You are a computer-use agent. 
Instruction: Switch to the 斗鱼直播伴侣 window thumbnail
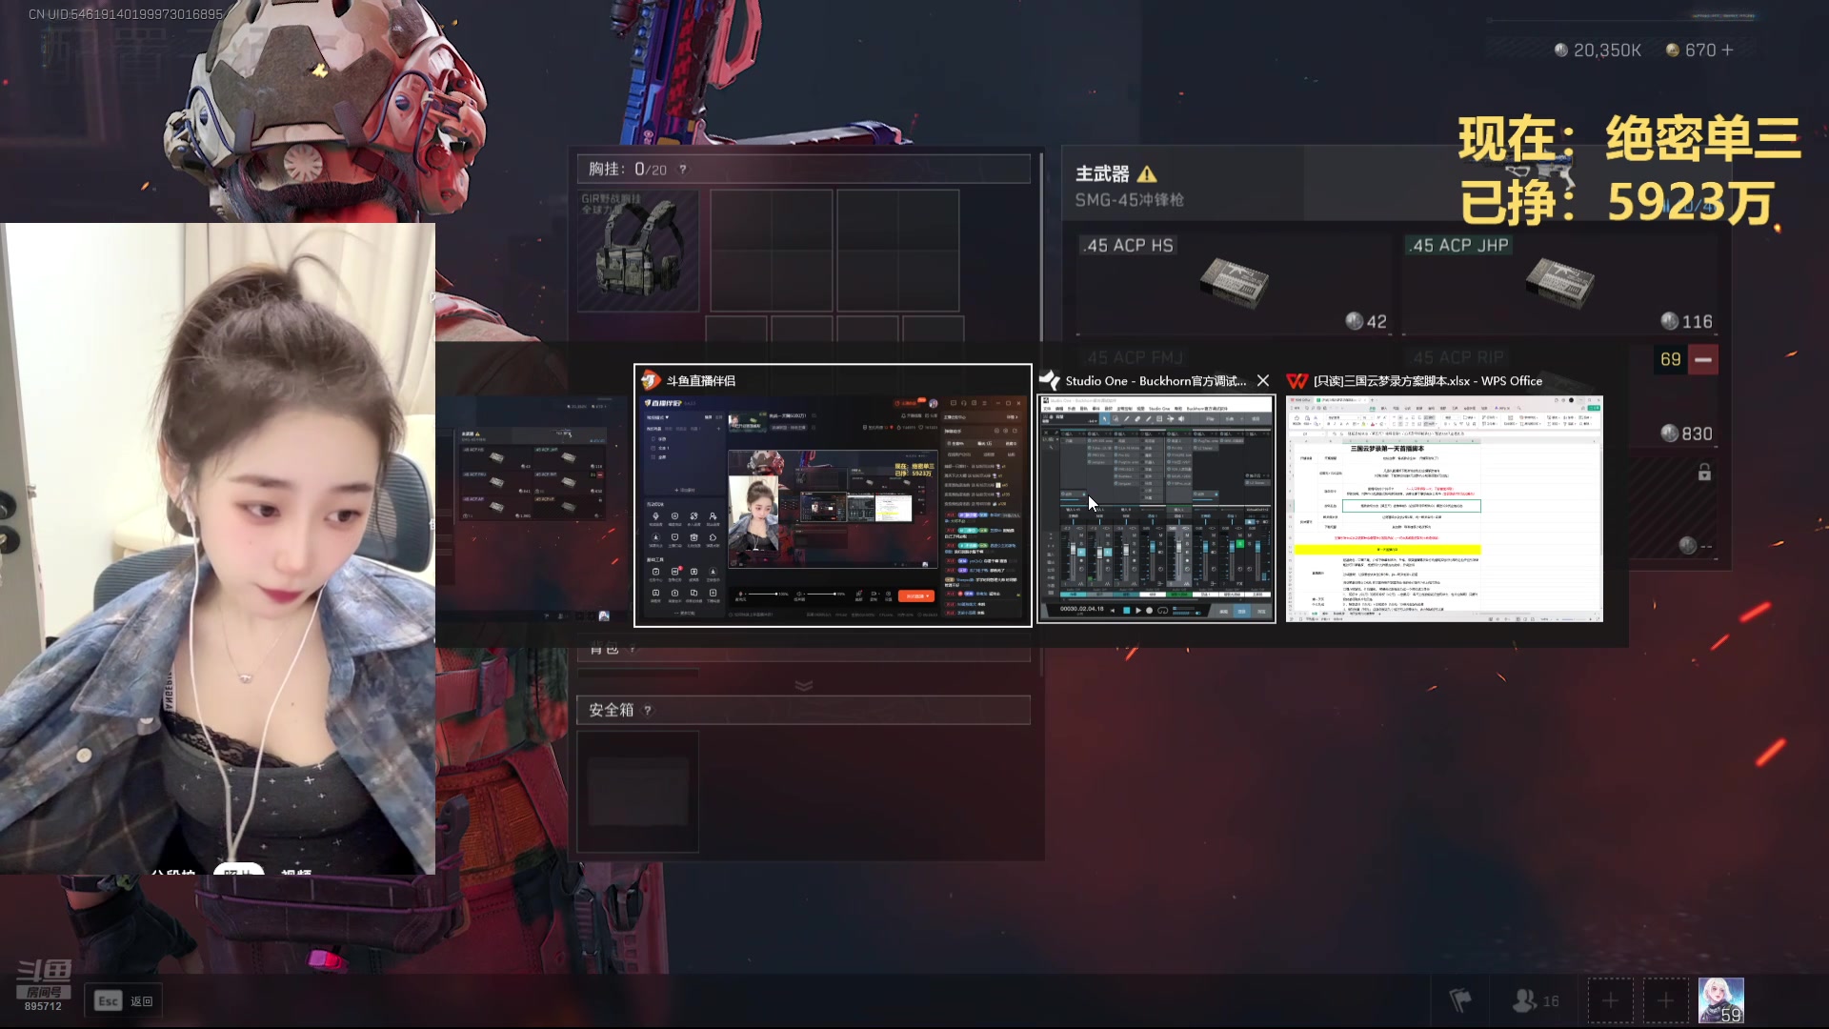point(833,508)
